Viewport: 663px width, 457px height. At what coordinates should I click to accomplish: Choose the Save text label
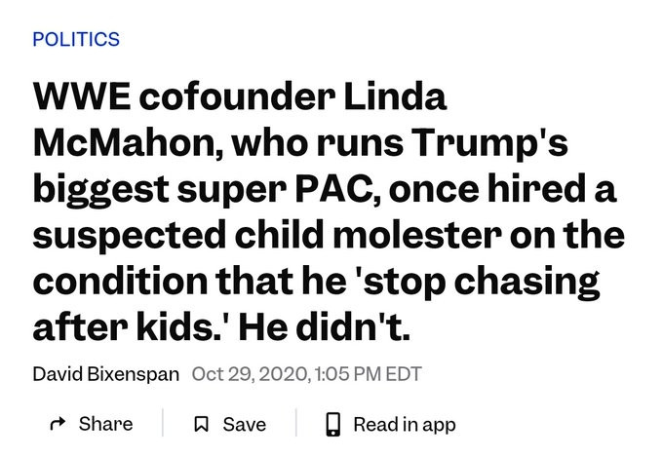pos(245,424)
